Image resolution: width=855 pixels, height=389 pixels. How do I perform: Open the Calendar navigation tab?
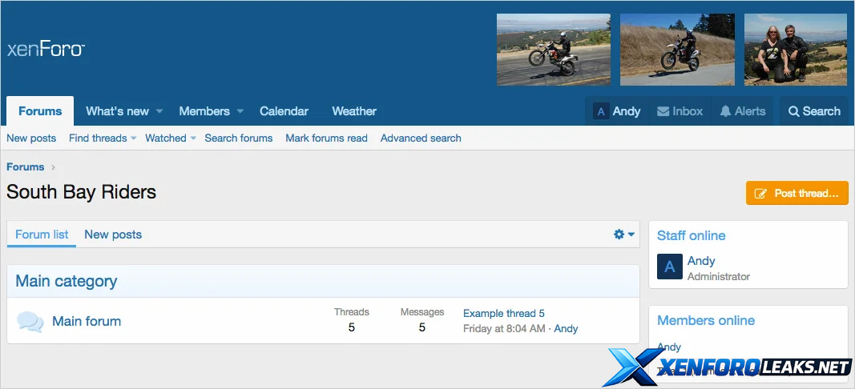[x=284, y=111]
